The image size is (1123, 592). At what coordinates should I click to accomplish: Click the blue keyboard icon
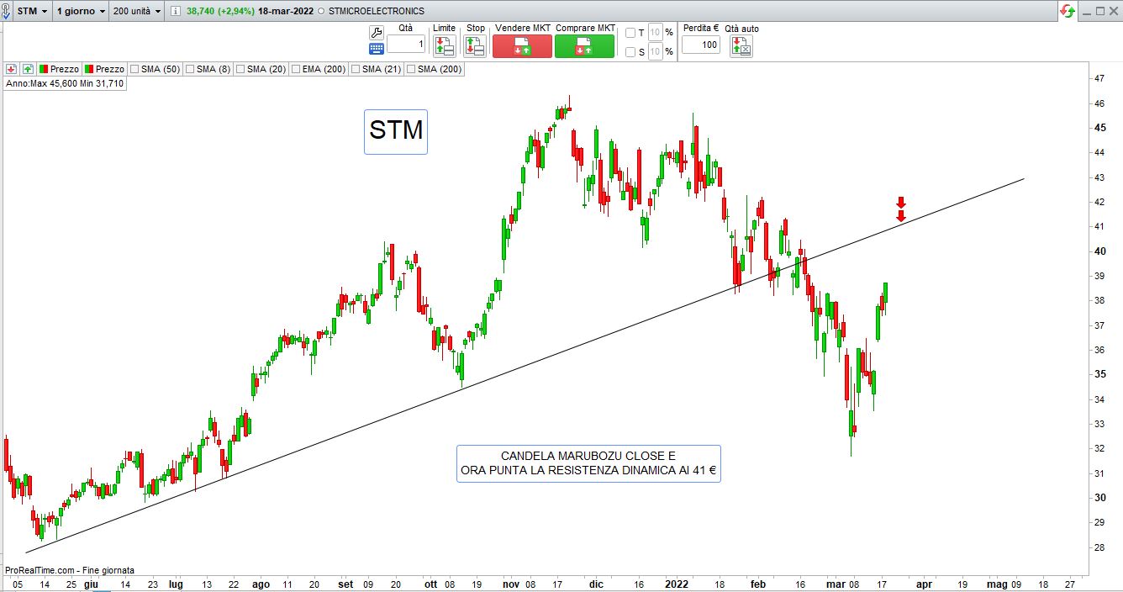[x=376, y=49]
